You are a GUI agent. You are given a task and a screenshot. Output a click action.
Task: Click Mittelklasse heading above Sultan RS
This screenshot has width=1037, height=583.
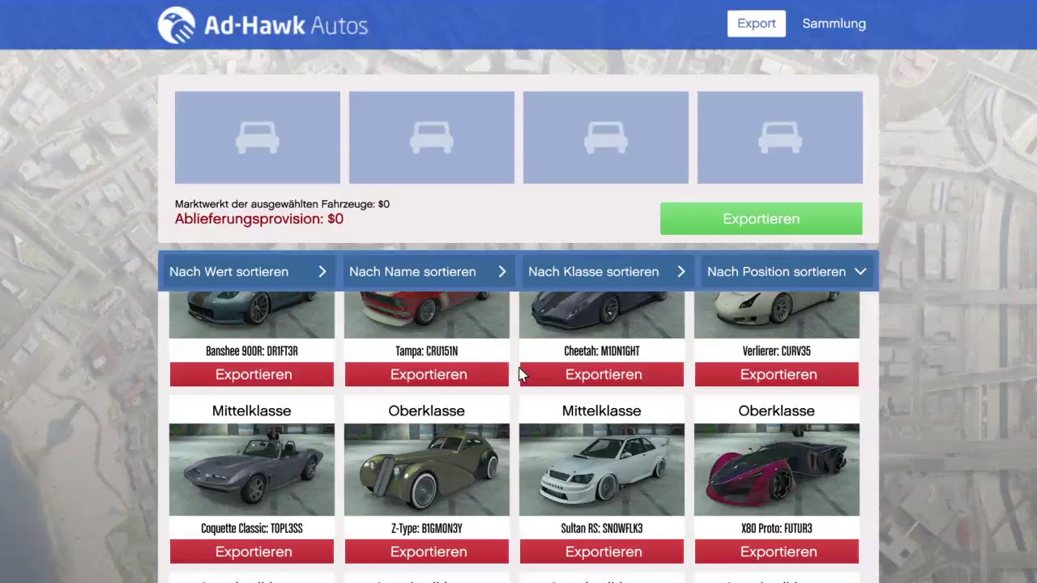[602, 411]
